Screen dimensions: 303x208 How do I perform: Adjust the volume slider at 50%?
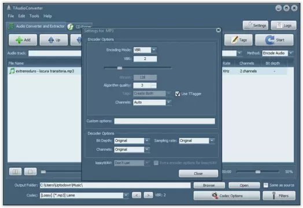pos(258,172)
